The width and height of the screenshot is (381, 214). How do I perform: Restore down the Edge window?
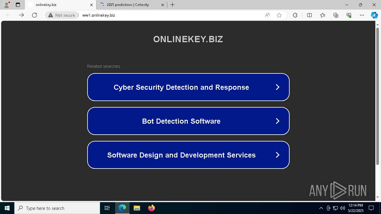pyautogui.click(x=360, y=5)
